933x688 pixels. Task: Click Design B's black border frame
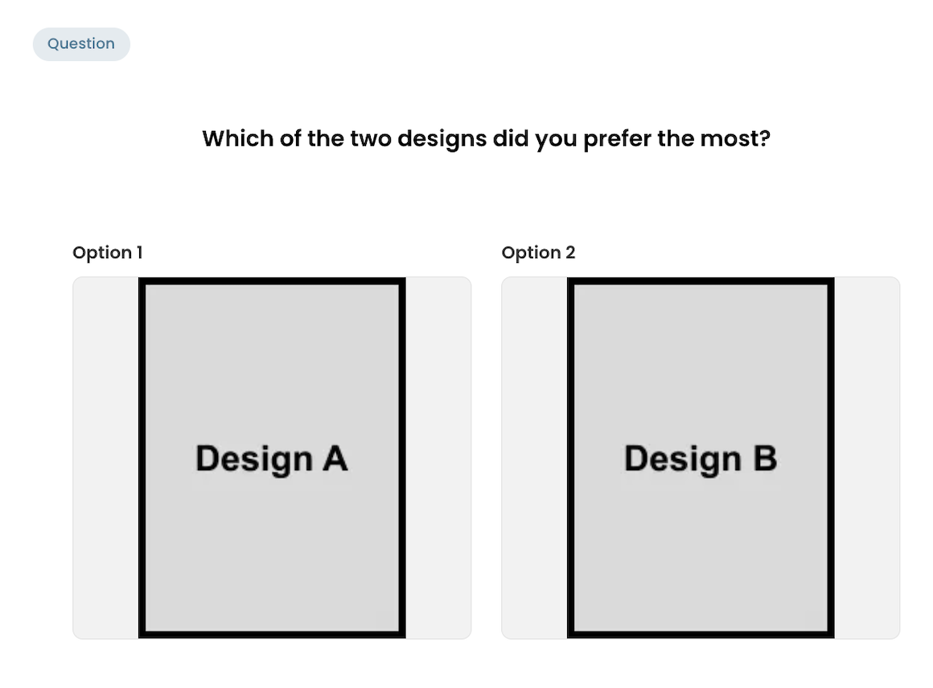[570, 458]
